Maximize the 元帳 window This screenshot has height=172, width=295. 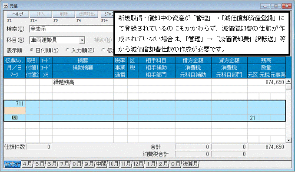click(x=276, y=6)
